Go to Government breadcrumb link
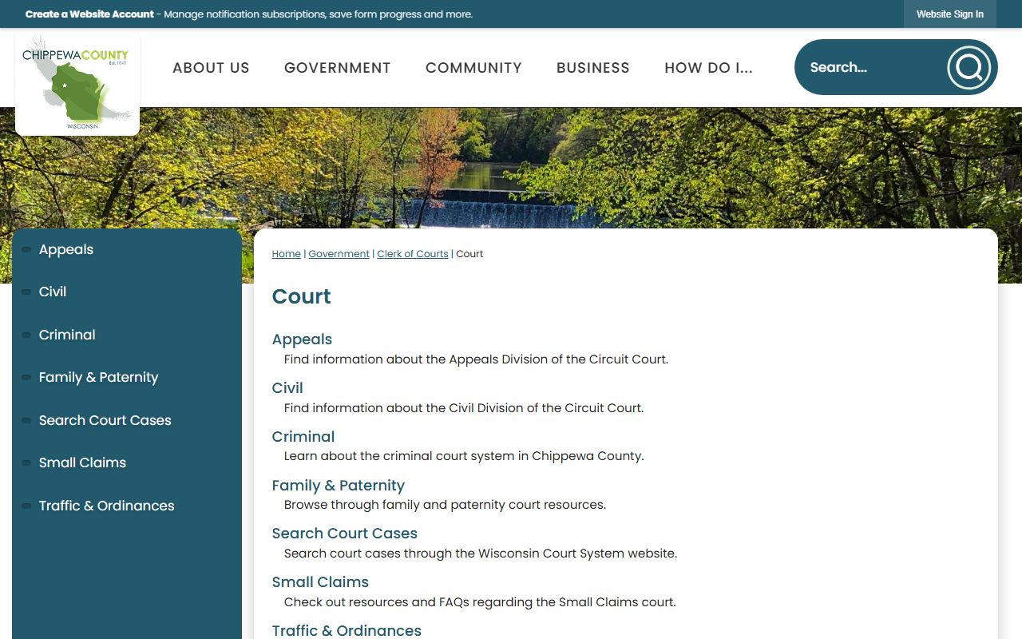1022x639 pixels. (x=339, y=254)
